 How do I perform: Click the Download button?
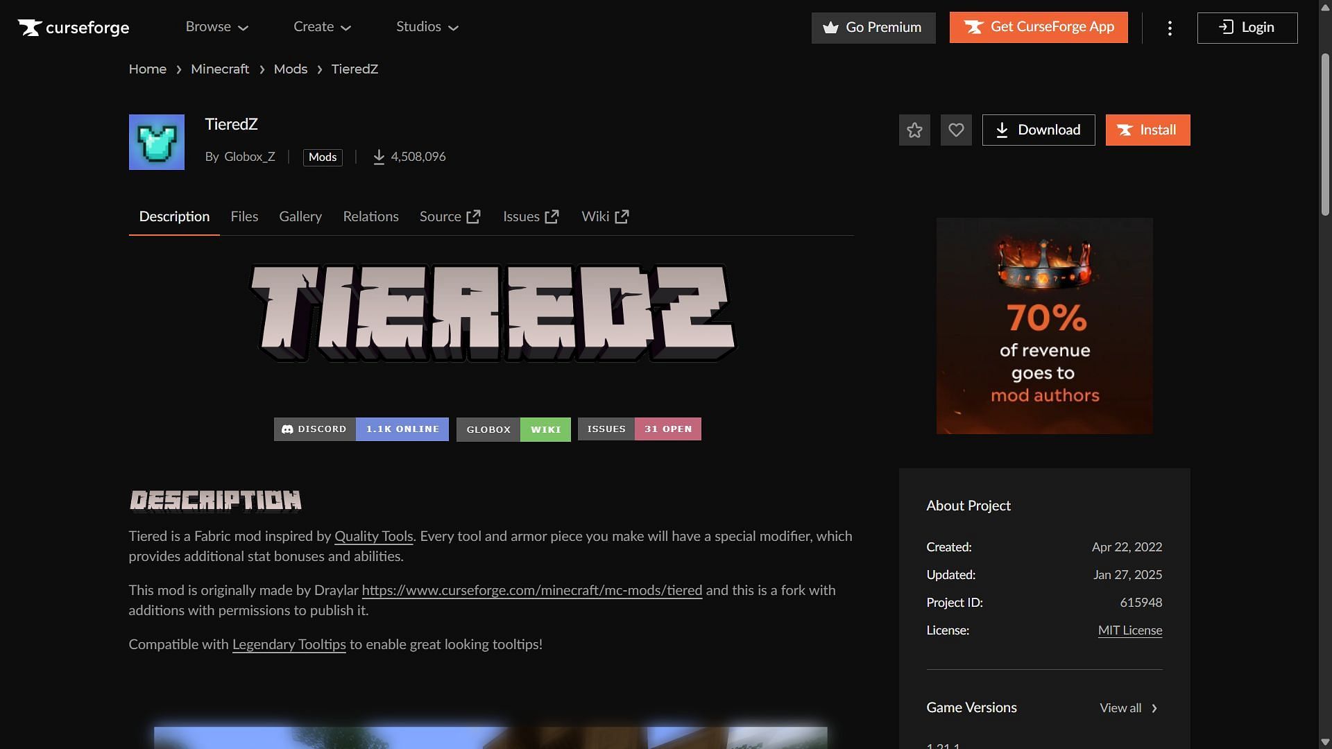click(x=1039, y=130)
